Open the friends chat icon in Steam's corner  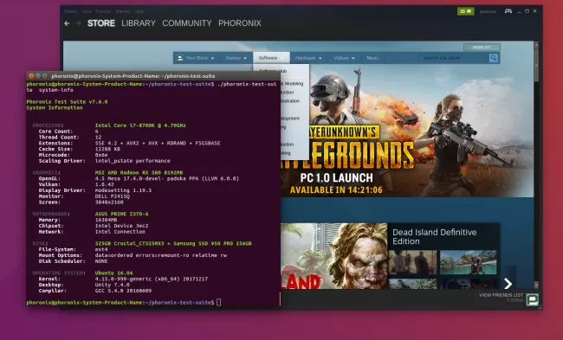(532, 299)
